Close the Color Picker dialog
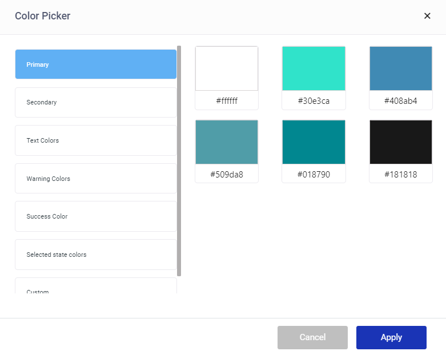The image size is (446, 355). 427,16
